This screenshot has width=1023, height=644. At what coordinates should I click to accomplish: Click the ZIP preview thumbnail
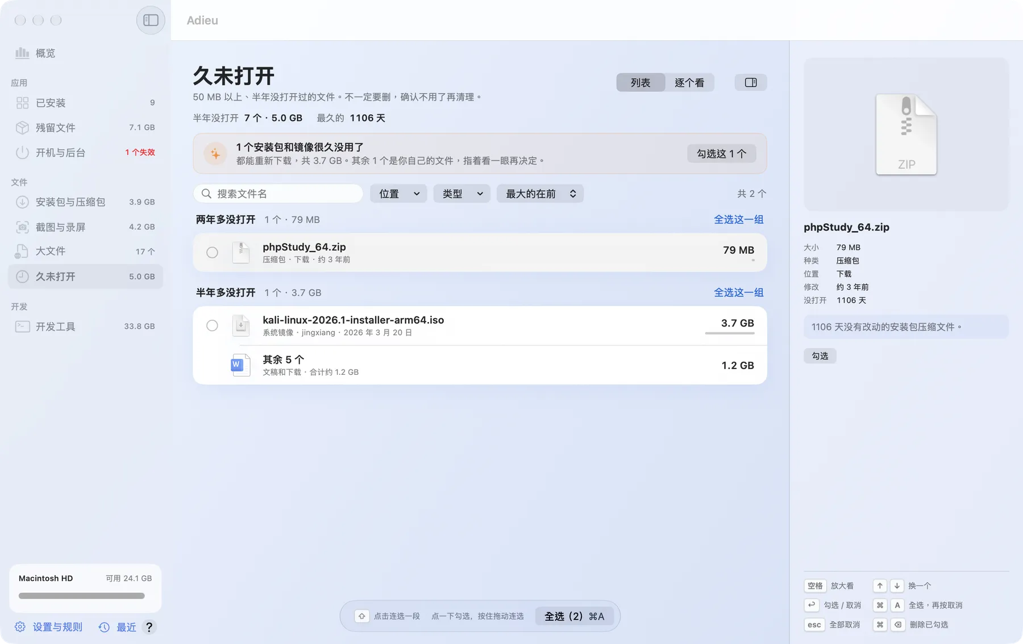906,135
